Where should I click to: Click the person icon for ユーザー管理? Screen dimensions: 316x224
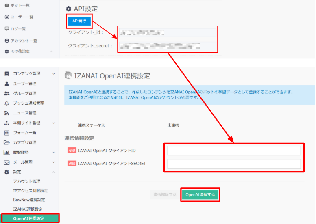click(x=7, y=84)
